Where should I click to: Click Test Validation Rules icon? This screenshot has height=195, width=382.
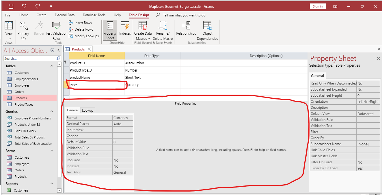pyautogui.click(x=57, y=31)
